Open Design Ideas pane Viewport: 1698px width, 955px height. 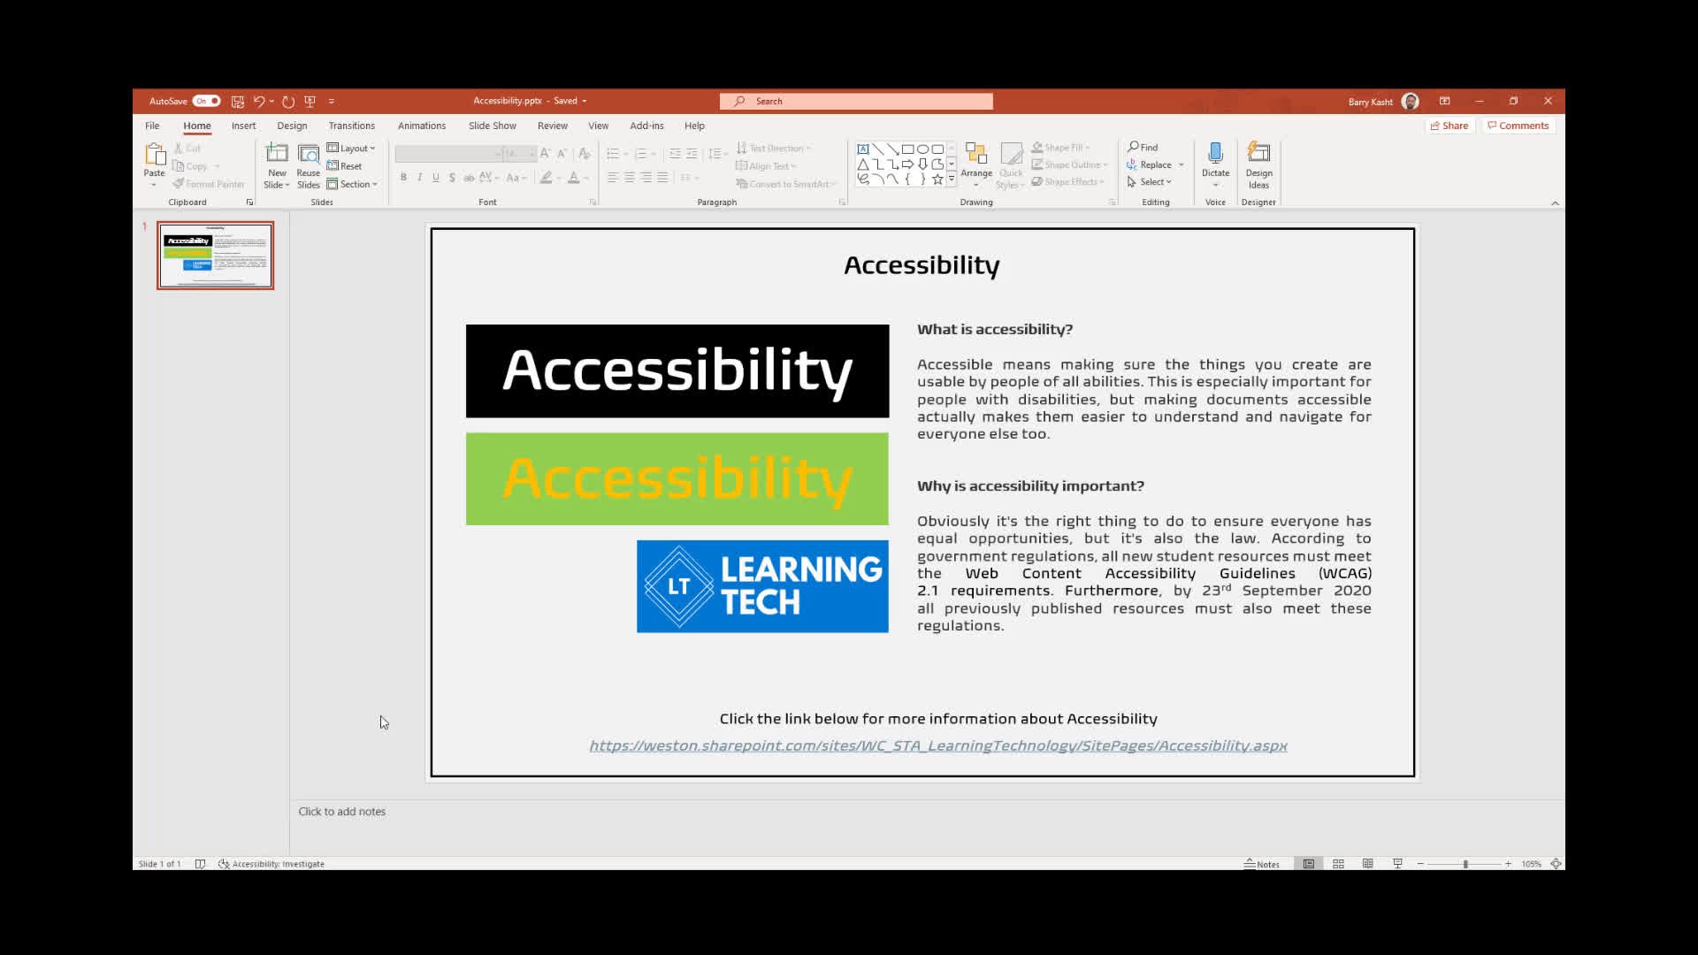coord(1258,165)
